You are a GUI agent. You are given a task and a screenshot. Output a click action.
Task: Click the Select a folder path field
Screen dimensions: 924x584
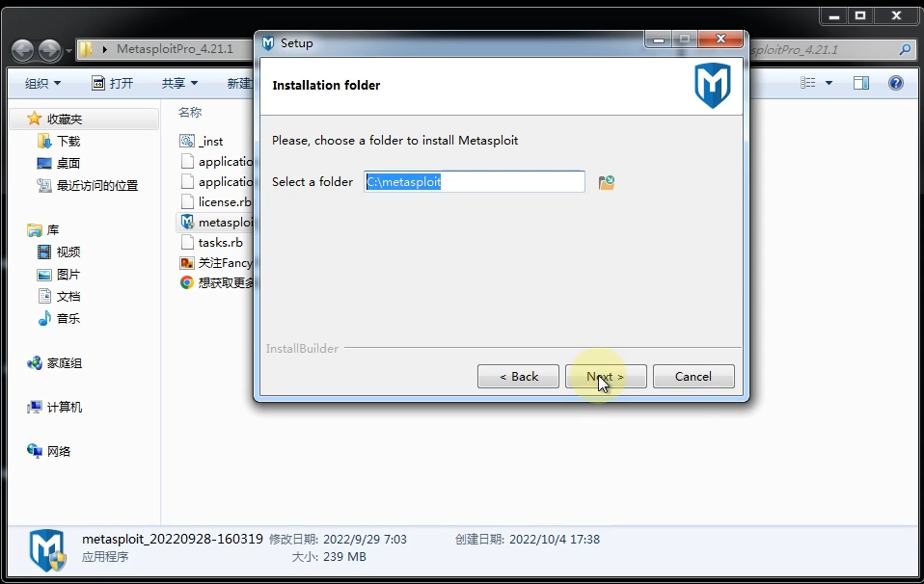coord(475,181)
